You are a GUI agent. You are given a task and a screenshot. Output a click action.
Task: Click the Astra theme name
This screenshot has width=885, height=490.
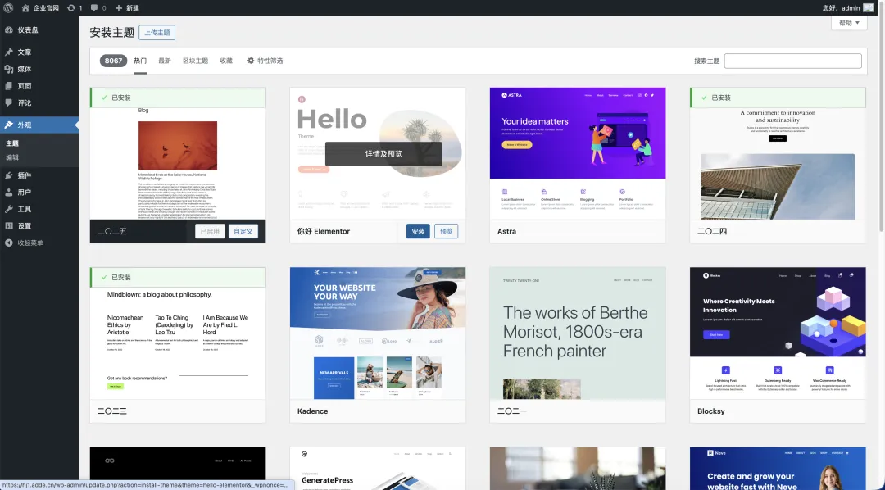(x=507, y=231)
